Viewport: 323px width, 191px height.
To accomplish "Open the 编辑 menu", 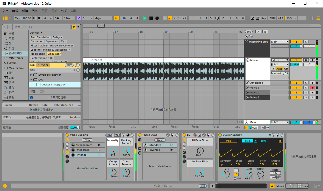I will [x=15, y=11].
